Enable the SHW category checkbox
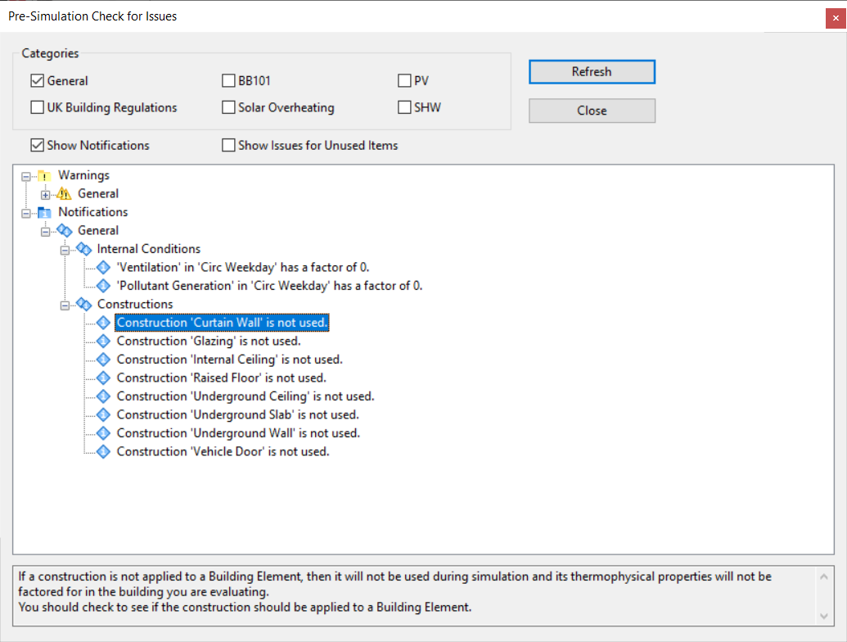847x642 pixels. [x=404, y=107]
